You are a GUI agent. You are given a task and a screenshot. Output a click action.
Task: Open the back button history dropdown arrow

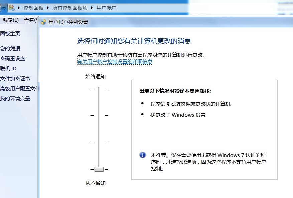click(x=4, y=8)
